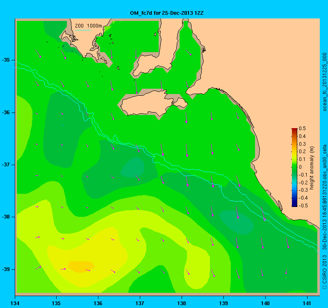Click the cyan contour legend line under '200 1000m'
Screen dimensions: 328x308
click(x=83, y=30)
